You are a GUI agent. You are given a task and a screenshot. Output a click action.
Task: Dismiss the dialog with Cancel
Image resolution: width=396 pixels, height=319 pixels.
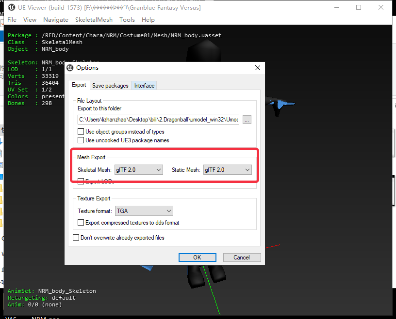point(242,257)
